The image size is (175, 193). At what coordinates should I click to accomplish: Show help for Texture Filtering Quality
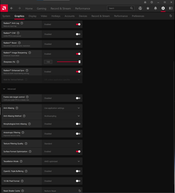coord(26,144)
